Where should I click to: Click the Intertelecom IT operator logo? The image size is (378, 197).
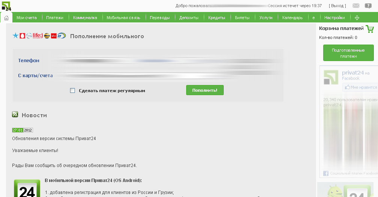[62, 36]
